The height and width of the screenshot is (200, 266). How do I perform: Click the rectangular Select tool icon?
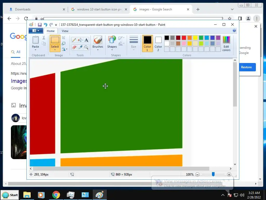pos(55,40)
